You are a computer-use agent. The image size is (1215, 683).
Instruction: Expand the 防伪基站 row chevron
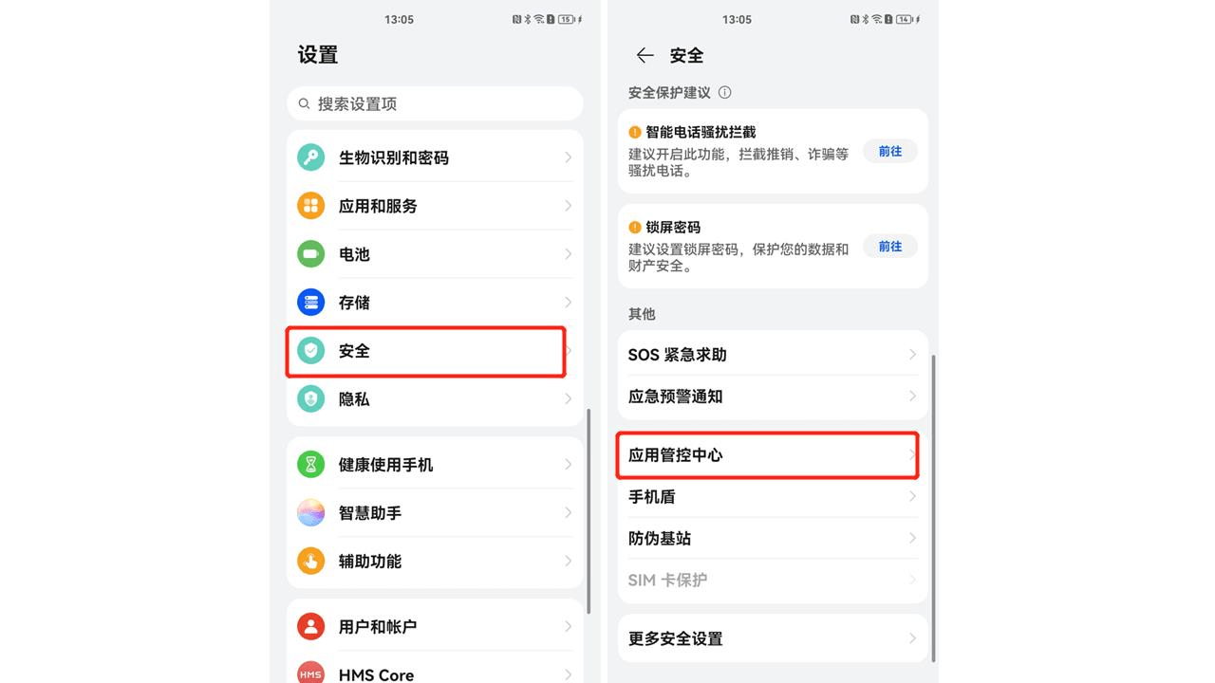click(x=912, y=538)
